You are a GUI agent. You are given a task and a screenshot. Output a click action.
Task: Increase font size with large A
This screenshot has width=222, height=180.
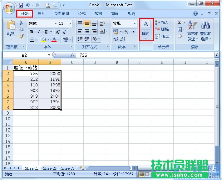click(57, 32)
